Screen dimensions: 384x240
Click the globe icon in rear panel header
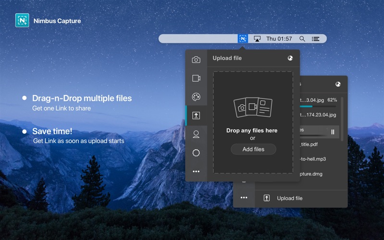click(x=338, y=84)
